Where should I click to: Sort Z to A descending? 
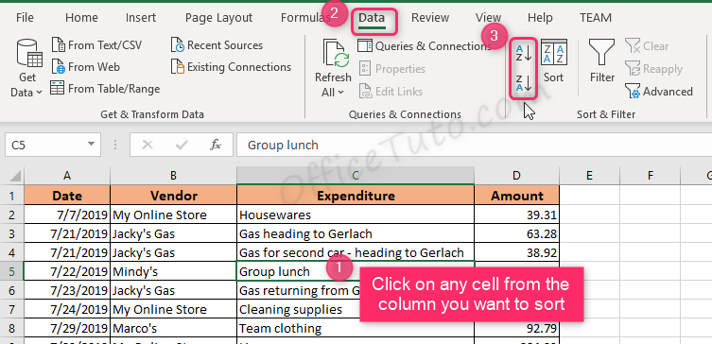[x=523, y=84]
